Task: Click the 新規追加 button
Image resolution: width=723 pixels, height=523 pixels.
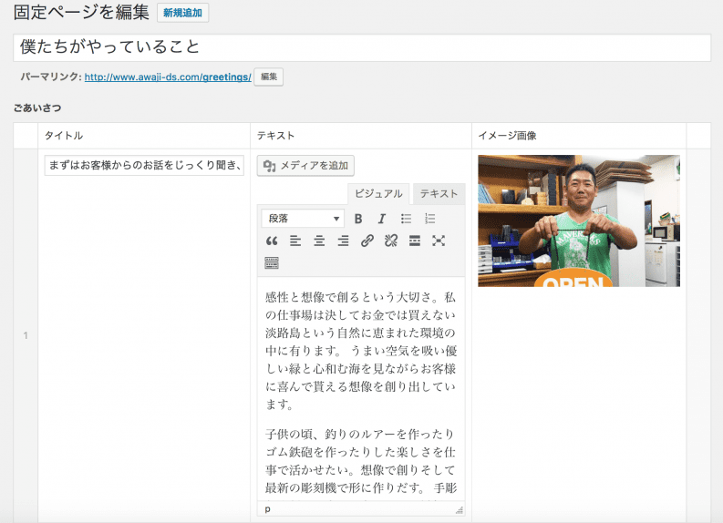Action: 182,13
